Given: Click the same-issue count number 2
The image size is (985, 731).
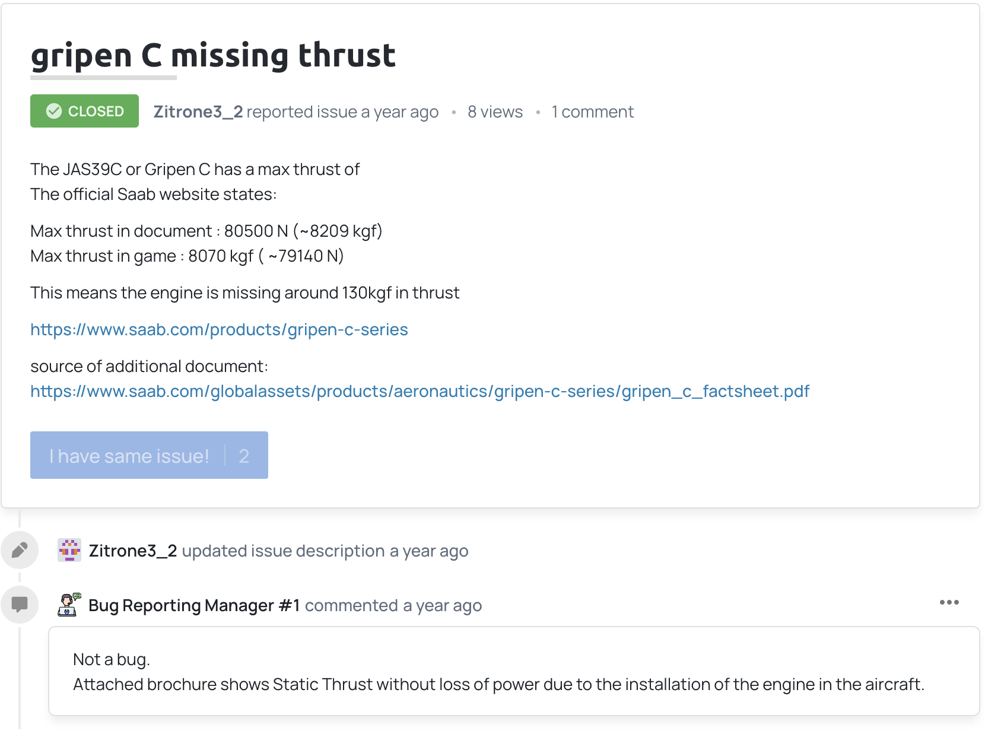Looking at the screenshot, I should click(244, 456).
